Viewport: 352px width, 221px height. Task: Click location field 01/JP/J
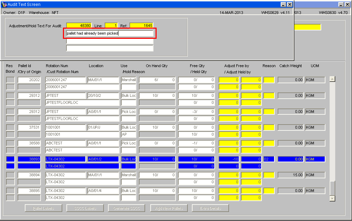tap(103, 127)
